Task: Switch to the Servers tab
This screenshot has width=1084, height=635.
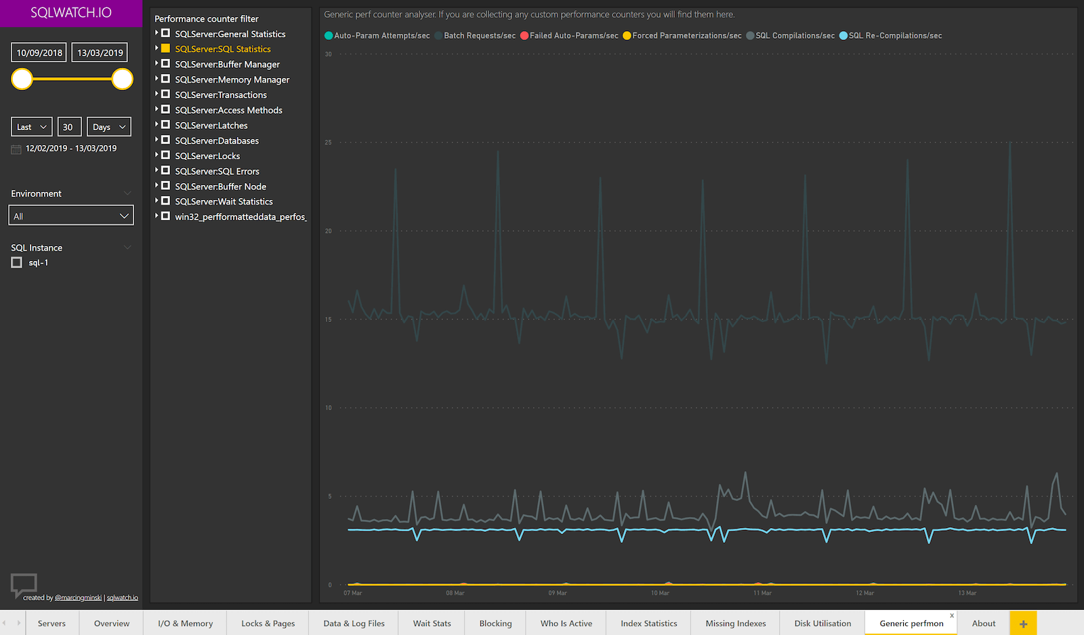Action: (x=52, y=623)
